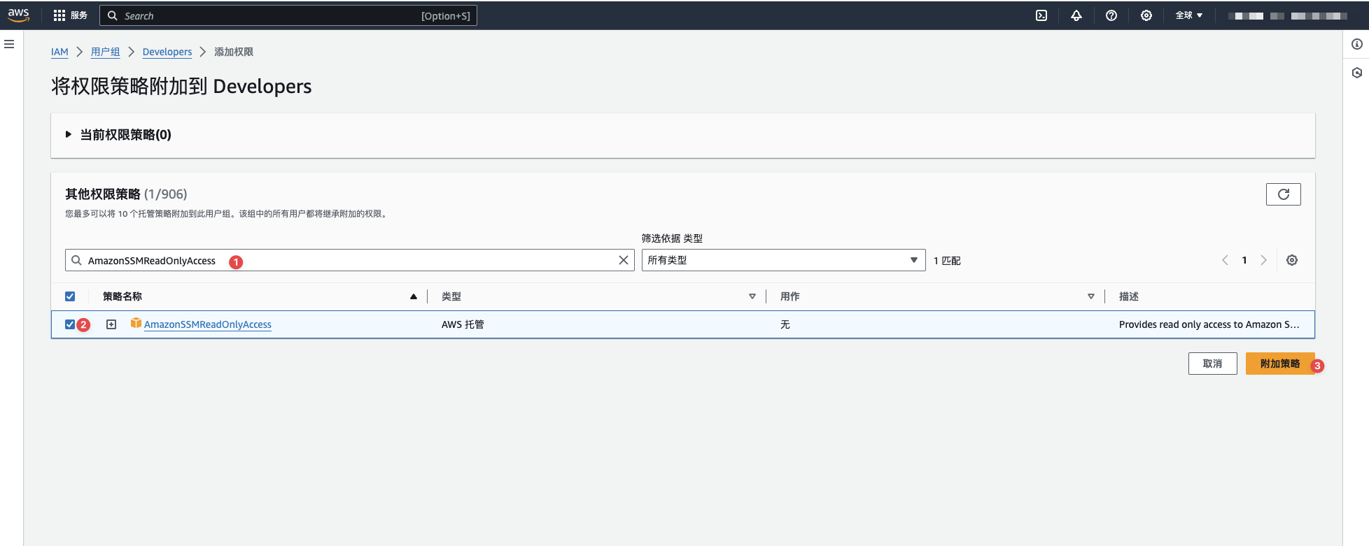Viewport: 1369px width, 546px height.
Task: Click the 策略名称 column header
Action: (122, 296)
